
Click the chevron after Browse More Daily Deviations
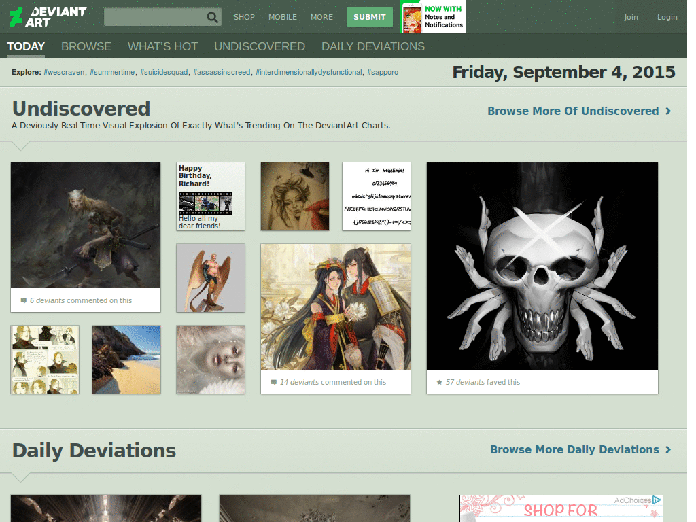(668, 450)
